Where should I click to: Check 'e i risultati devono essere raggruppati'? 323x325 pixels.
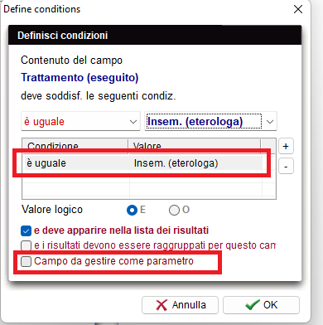[x=26, y=245]
